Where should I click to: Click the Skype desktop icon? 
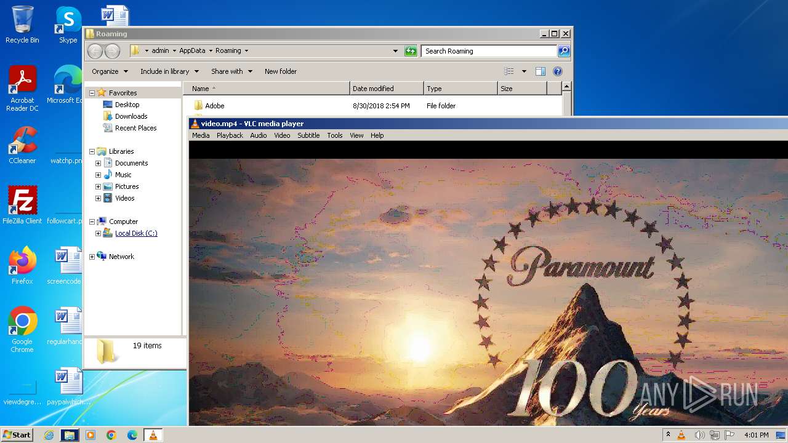(68, 25)
